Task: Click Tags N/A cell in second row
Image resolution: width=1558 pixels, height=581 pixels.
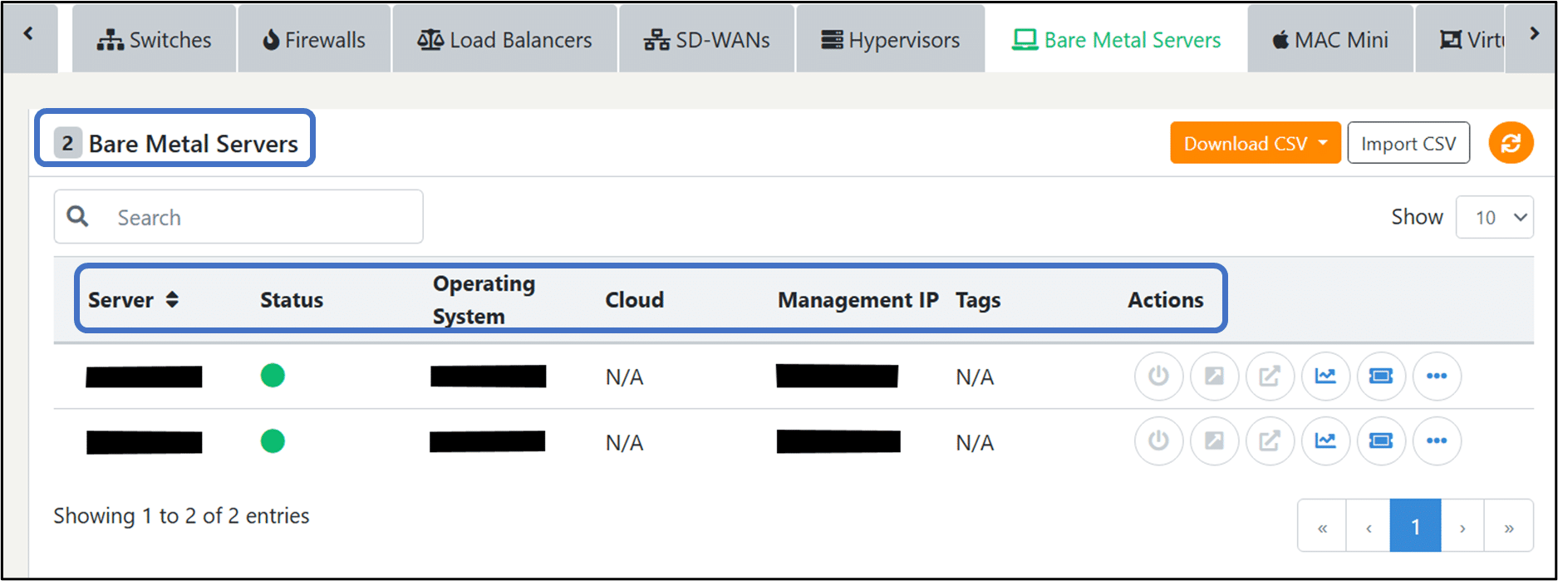Action: pyautogui.click(x=975, y=443)
